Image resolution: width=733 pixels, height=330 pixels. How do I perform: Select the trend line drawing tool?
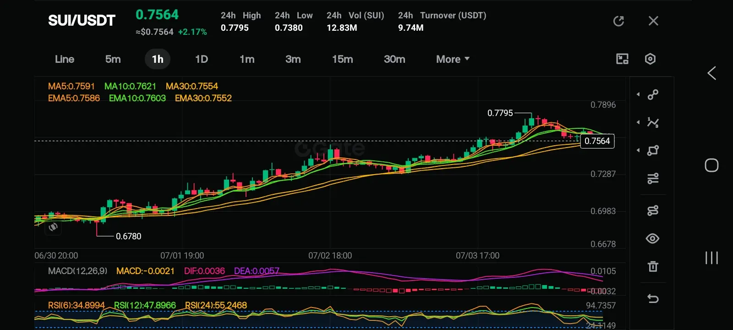click(653, 94)
